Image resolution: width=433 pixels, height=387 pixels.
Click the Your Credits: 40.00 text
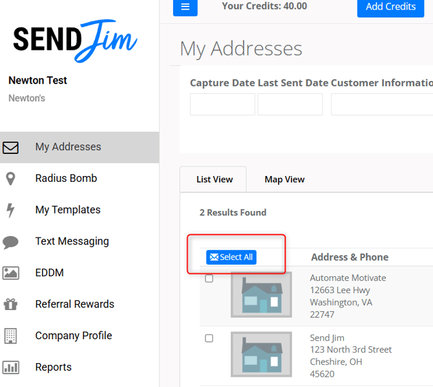pos(264,6)
